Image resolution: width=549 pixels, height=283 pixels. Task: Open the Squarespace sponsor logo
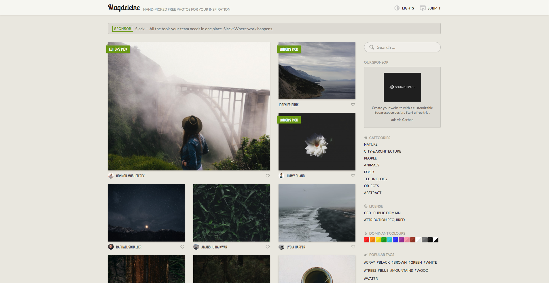(402, 87)
